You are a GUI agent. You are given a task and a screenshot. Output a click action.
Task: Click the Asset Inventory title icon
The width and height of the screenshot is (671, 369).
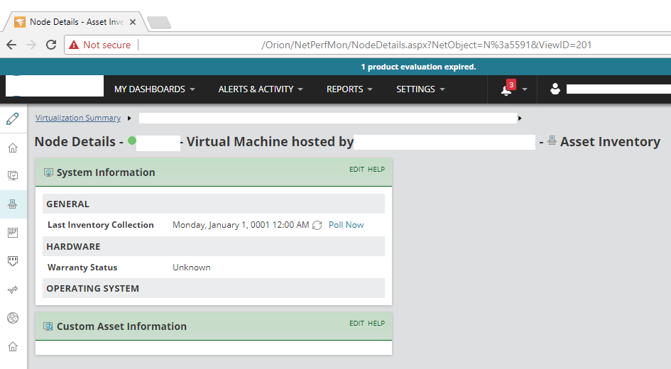tap(552, 141)
